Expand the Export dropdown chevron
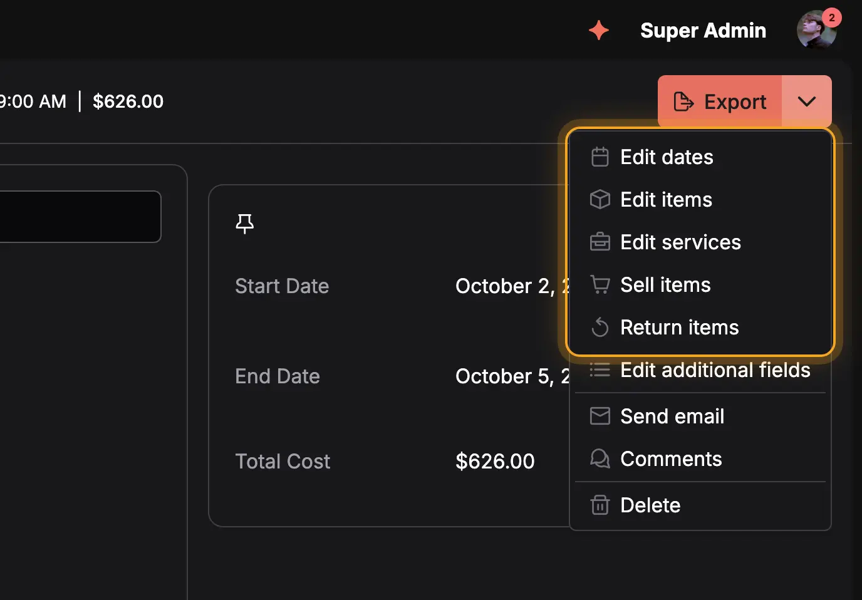 pyautogui.click(x=807, y=101)
